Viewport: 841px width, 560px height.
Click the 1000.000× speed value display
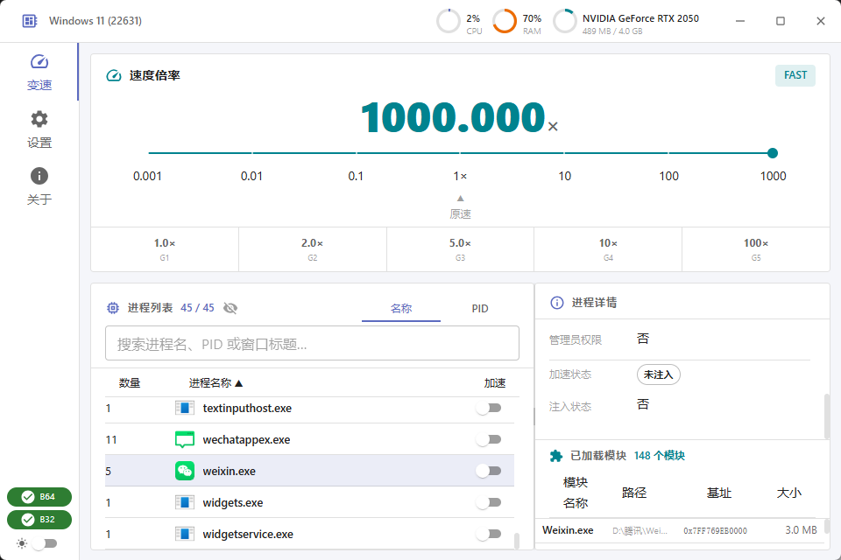tap(459, 117)
